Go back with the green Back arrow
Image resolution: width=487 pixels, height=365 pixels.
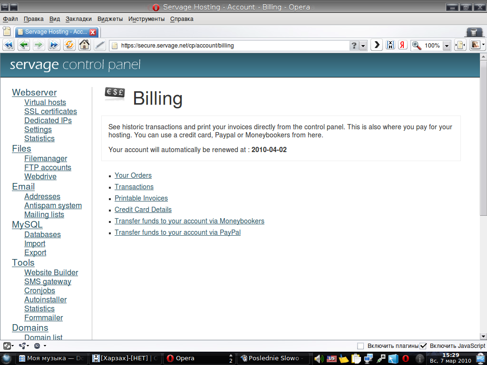24,45
